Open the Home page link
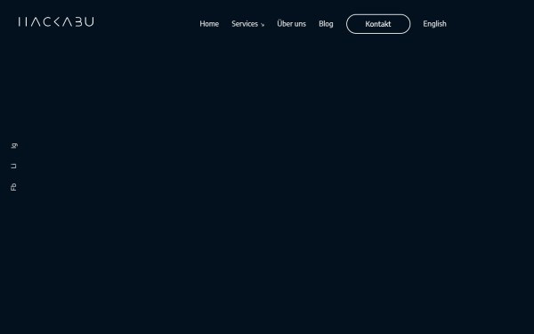 (209, 24)
